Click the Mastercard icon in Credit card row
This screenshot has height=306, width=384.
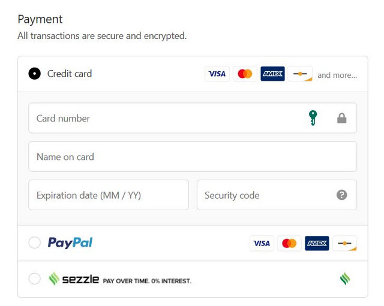[x=245, y=74]
